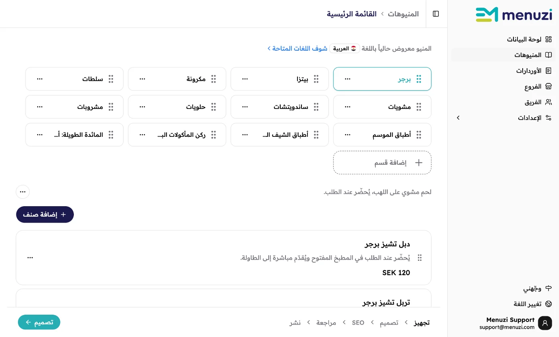Viewport: 559px width, 337px height.
Task: Open الفروع in sidebar
Action: tap(503, 86)
